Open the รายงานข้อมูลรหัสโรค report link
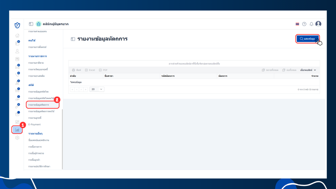The image size is (336, 189). click(x=38, y=92)
